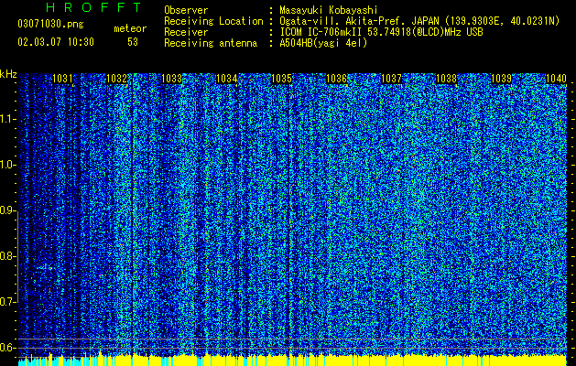Click time marker 1037

(392, 79)
